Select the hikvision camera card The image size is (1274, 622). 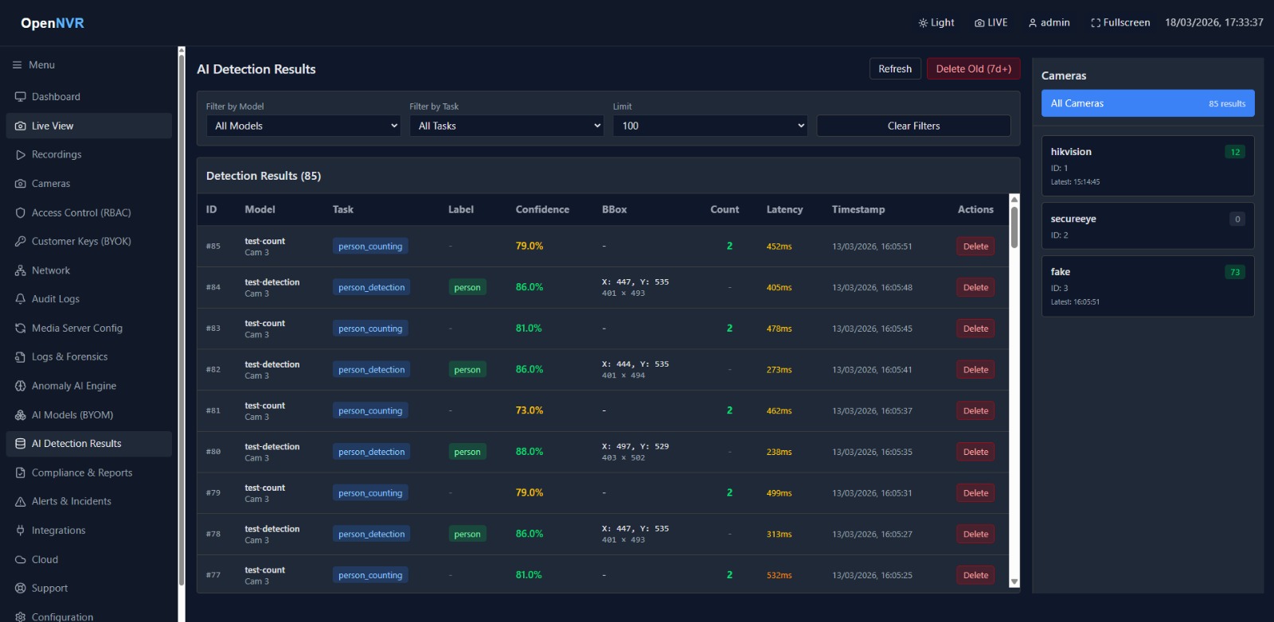pyautogui.click(x=1147, y=166)
